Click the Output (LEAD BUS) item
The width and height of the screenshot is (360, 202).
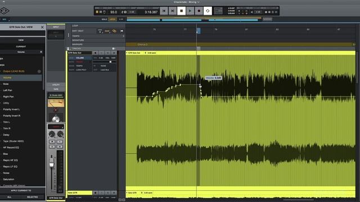click(13, 71)
